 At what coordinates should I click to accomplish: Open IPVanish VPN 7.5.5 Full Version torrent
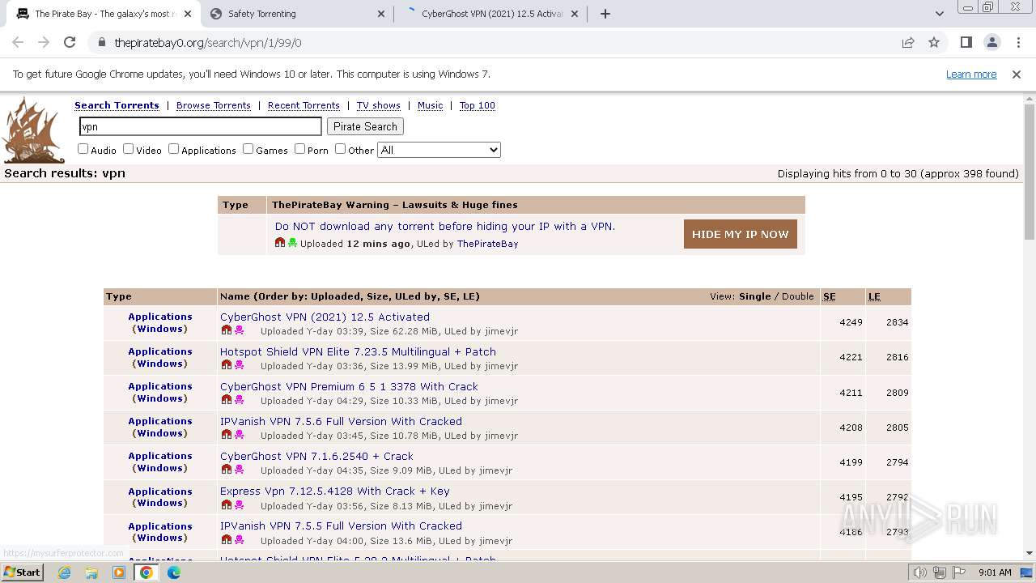pyautogui.click(x=341, y=526)
